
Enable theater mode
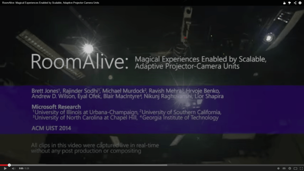coord(295,168)
